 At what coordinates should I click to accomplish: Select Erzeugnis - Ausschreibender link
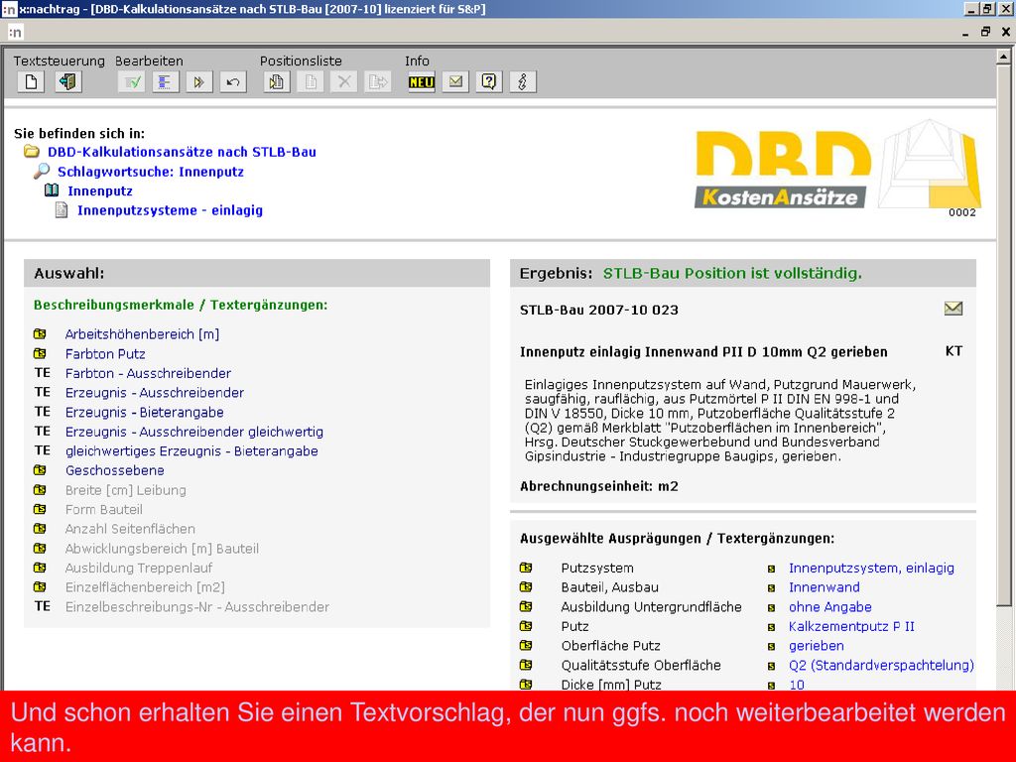click(x=154, y=393)
